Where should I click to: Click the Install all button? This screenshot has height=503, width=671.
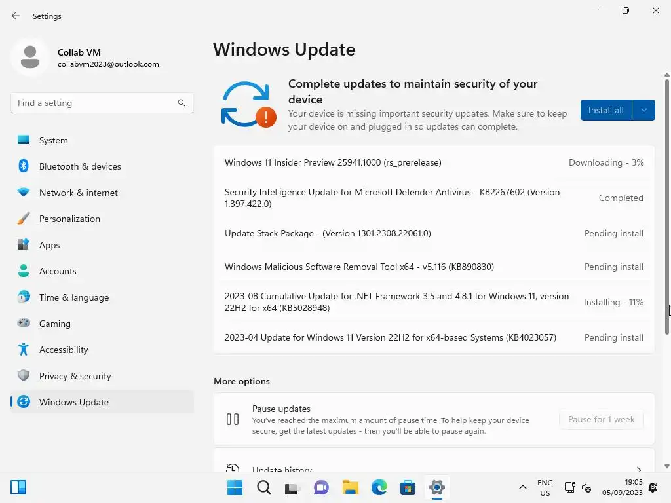click(x=606, y=110)
